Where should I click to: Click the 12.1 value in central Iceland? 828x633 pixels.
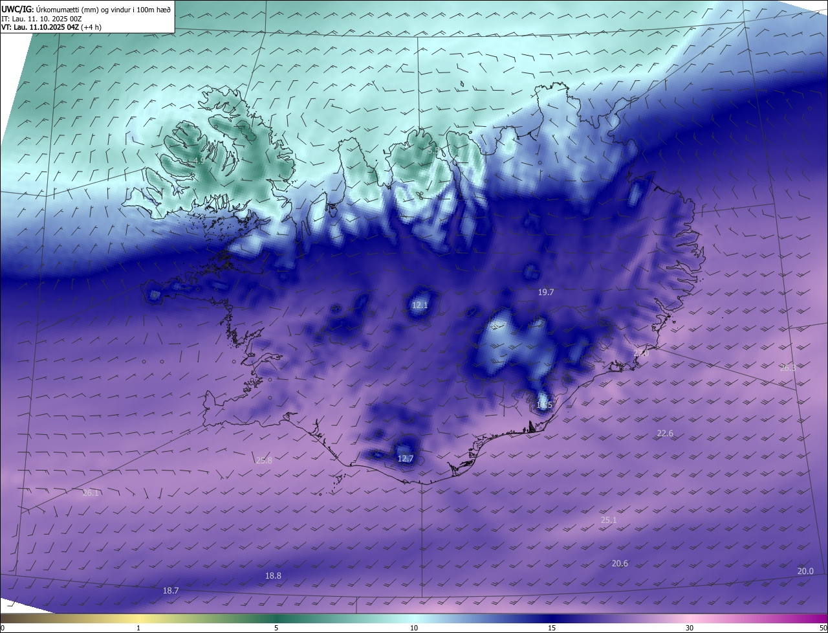420,305
